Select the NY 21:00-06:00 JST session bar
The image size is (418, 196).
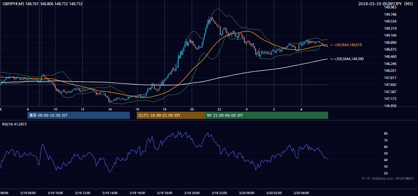coord(267,115)
